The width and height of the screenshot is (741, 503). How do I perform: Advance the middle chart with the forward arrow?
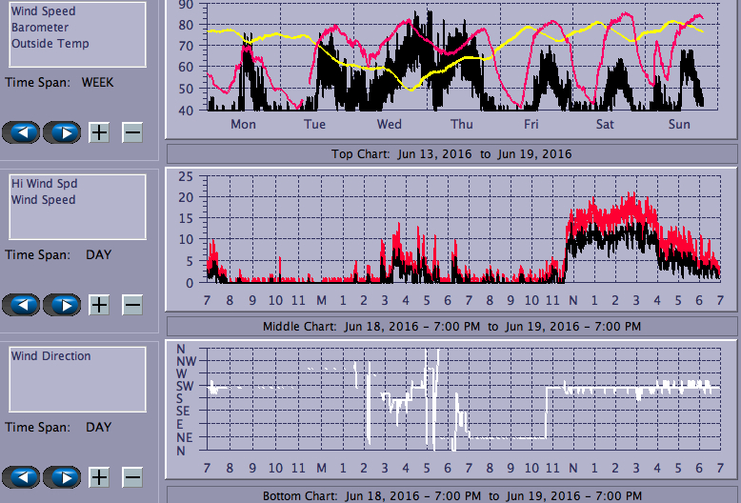click(62, 305)
